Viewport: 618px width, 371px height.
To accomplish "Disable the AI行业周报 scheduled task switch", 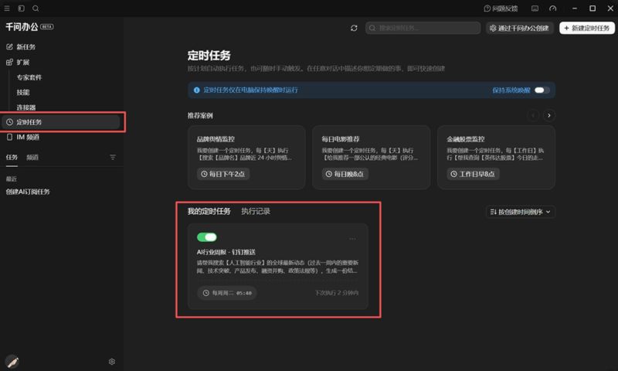I will (x=207, y=237).
